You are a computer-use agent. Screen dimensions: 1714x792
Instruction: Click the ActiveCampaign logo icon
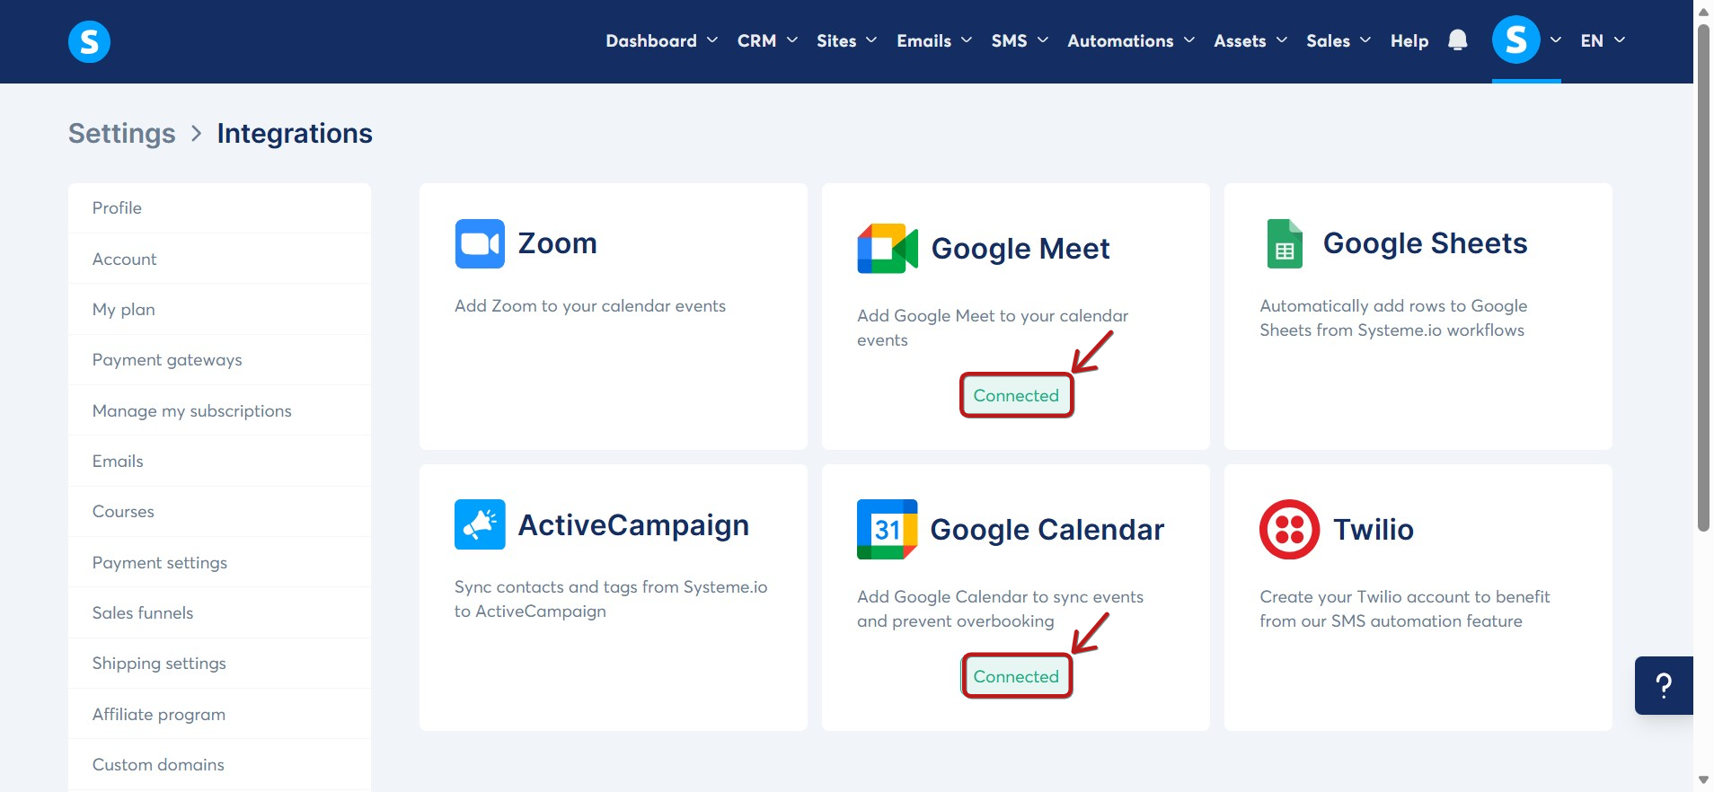(480, 524)
